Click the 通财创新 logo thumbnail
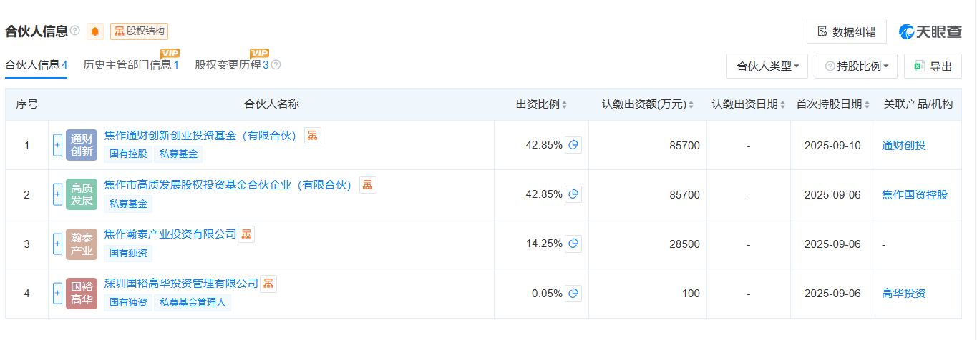Screen dimensions: 977x340 pyautogui.click(x=82, y=145)
